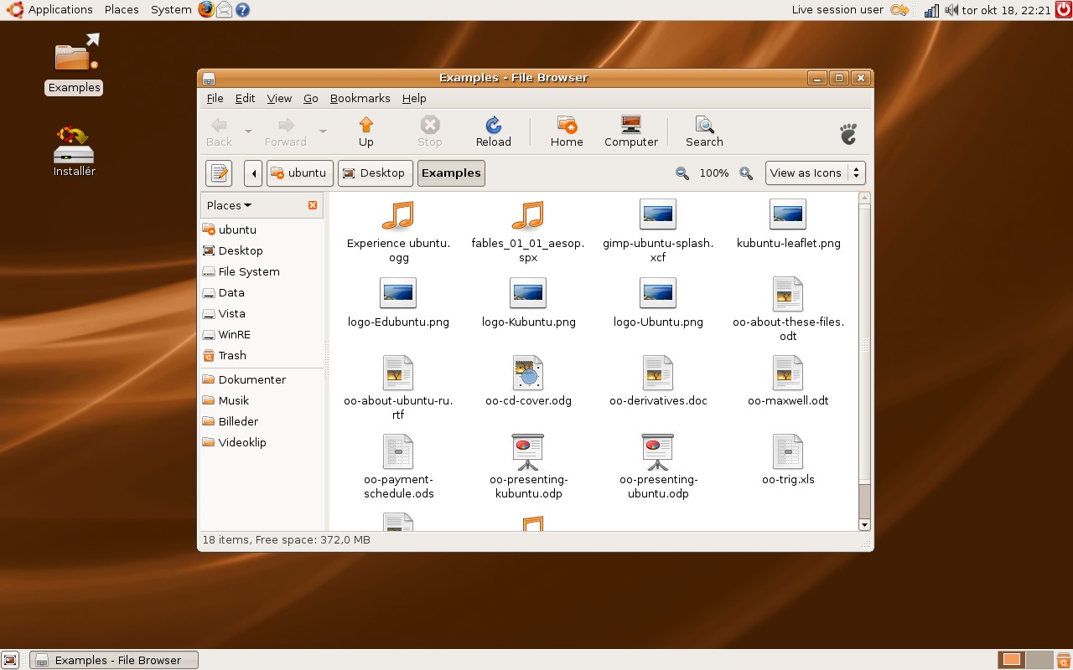The width and height of the screenshot is (1073, 670).
Task: Close the Places side pane
Action: (x=313, y=205)
